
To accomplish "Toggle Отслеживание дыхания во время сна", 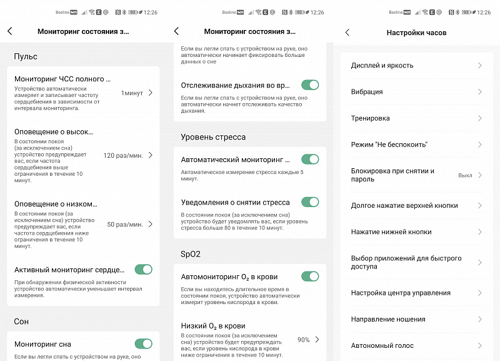I will click(310, 85).
